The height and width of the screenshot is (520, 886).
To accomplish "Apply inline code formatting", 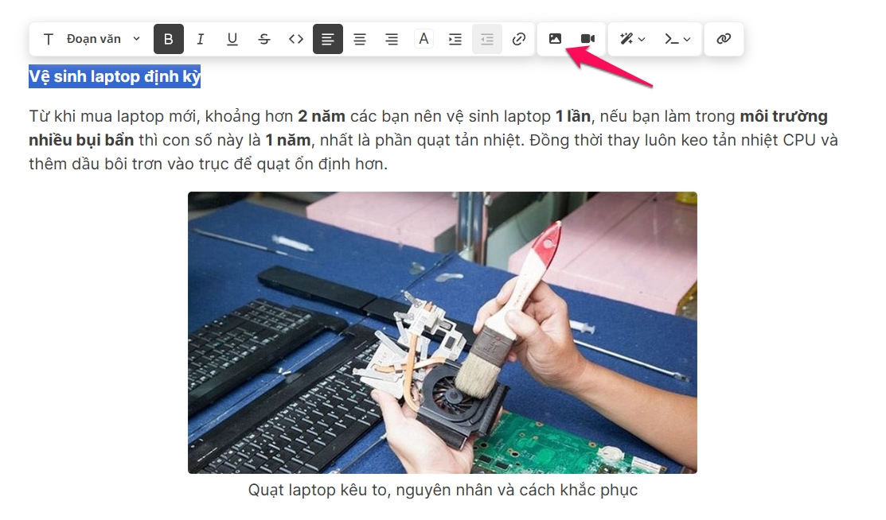I will coord(296,39).
